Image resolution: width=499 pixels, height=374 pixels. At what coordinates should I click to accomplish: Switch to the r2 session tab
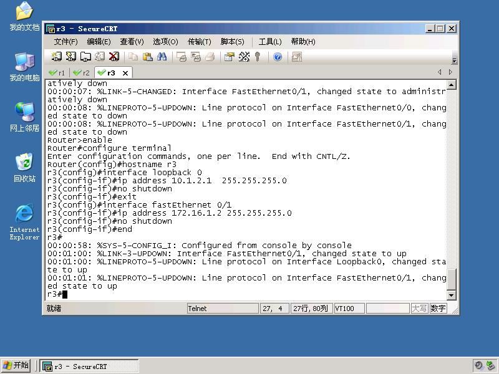coord(82,73)
